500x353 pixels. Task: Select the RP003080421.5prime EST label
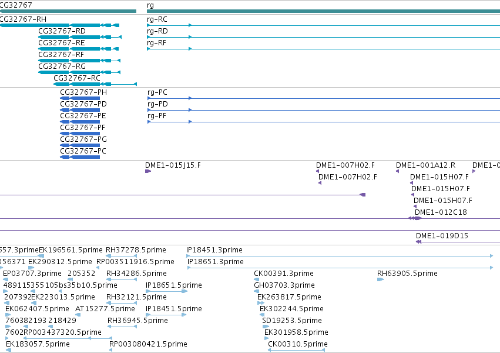[x=148, y=344]
